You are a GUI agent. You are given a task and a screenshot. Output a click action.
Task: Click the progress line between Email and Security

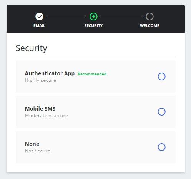coord(66,16)
